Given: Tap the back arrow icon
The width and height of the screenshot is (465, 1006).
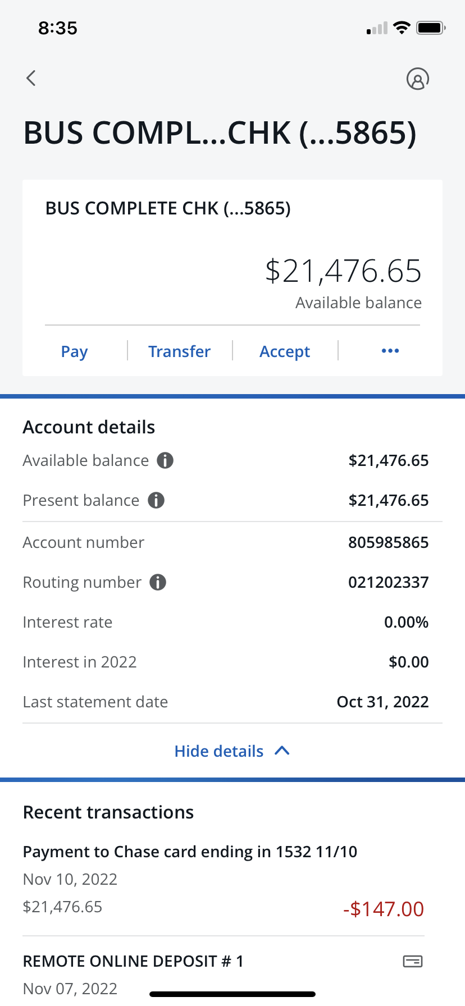Looking at the screenshot, I should click(31, 78).
